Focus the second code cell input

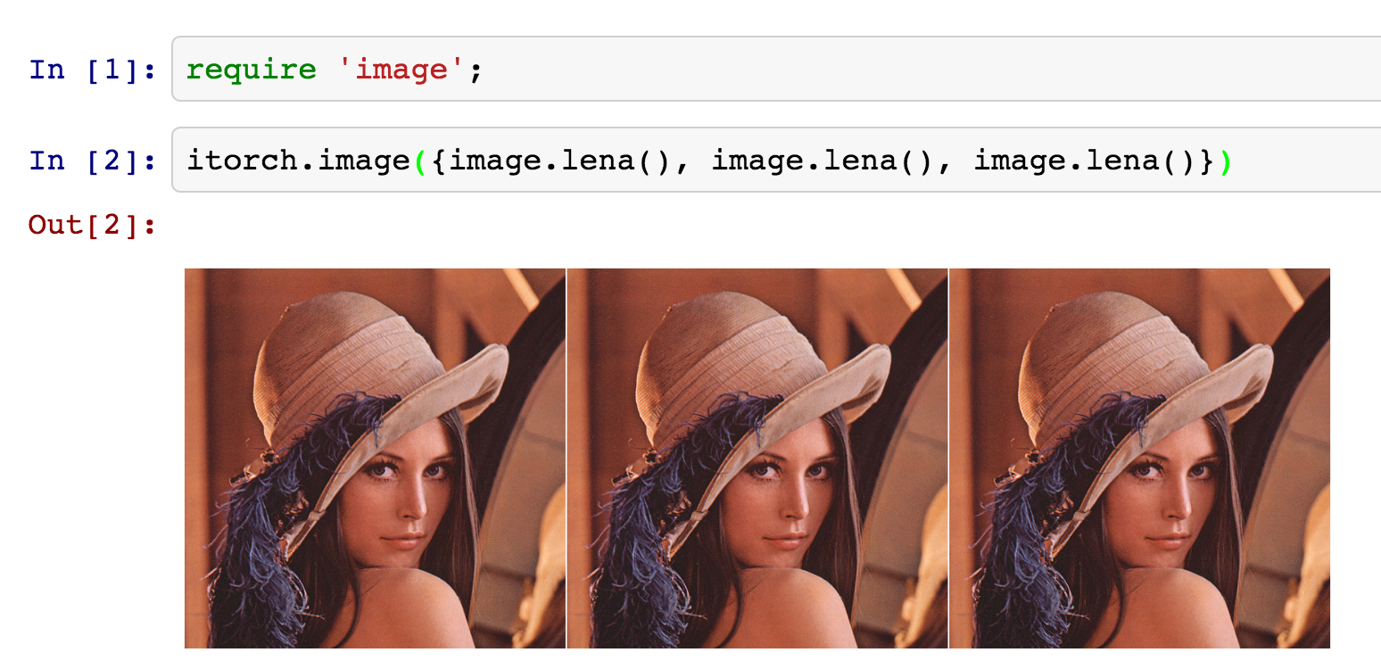pos(776,160)
